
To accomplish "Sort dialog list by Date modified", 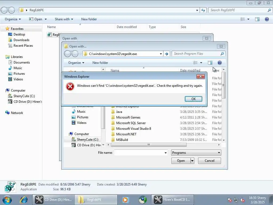I will point(190,70).
